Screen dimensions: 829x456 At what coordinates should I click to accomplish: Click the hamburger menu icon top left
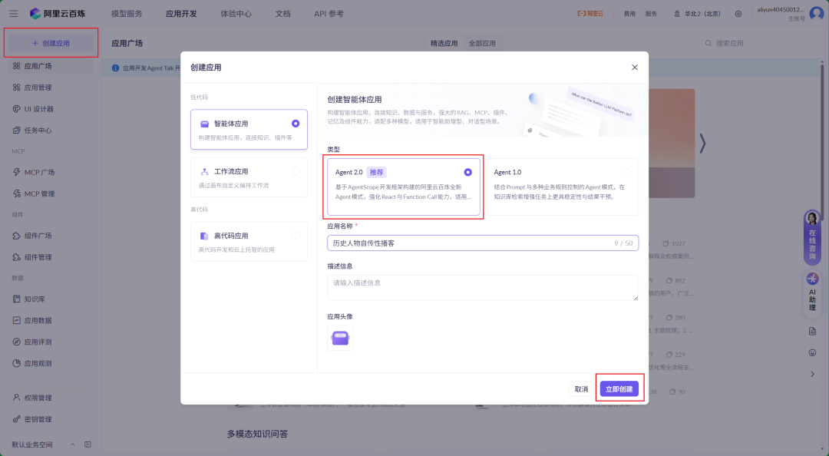13,13
